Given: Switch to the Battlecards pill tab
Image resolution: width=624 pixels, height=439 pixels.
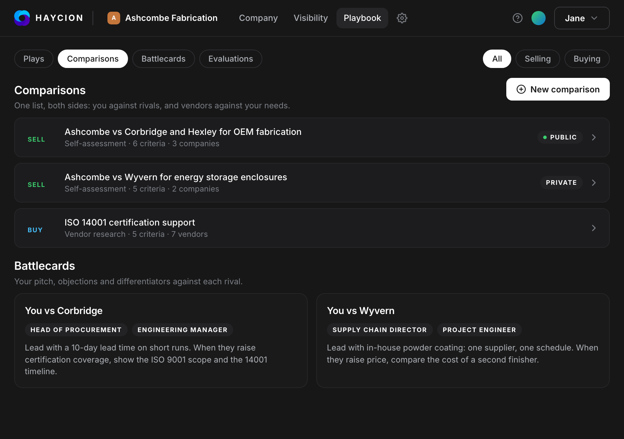Looking at the screenshot, I should coord(163,59).
